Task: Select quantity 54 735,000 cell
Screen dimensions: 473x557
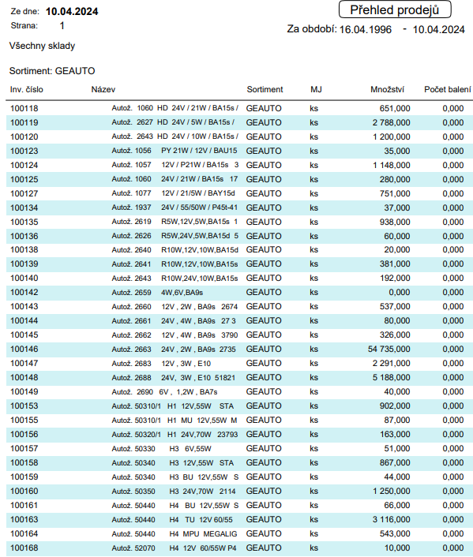Action: tap(389, 350)
